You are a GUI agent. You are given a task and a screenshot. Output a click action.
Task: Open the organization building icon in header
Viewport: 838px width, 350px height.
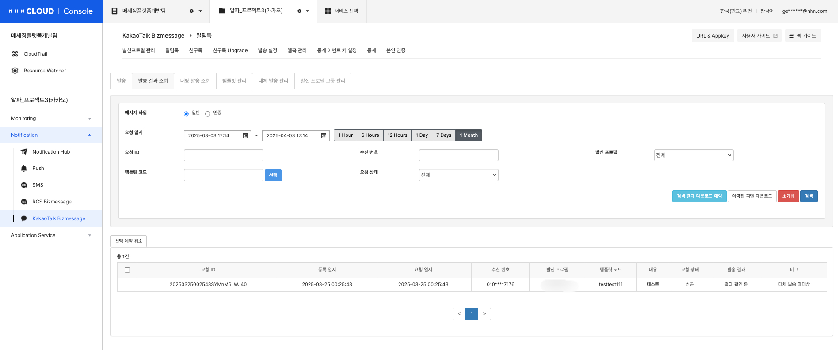pyautogui.click(x=114, y=11)
